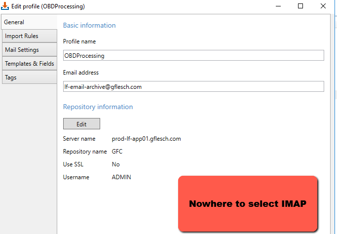Image resolution: width=337 pixels, height=234 pixels.
Task: Click the scrollbar up arrow
Action: pyautogui.click(x=332, y=19)
